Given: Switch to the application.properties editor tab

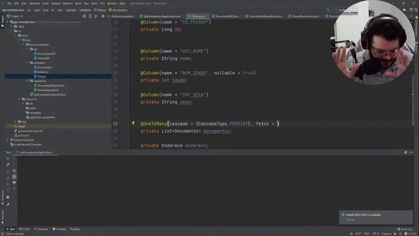Looking at the screenshot, I should pos(122,16).
